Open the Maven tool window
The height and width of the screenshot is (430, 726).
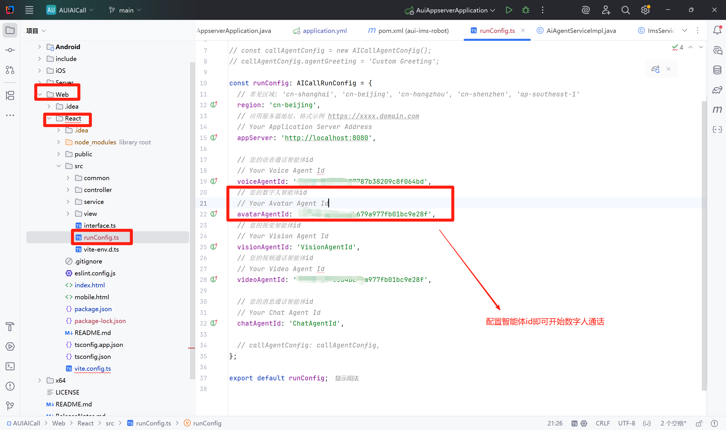tap(717, 109)
